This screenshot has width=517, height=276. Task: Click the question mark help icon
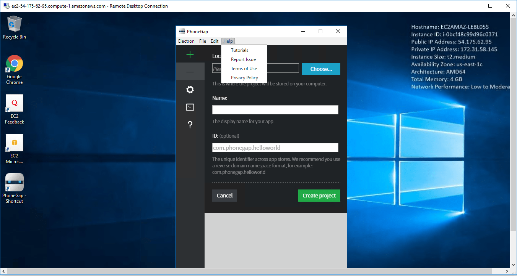[190, 125]
